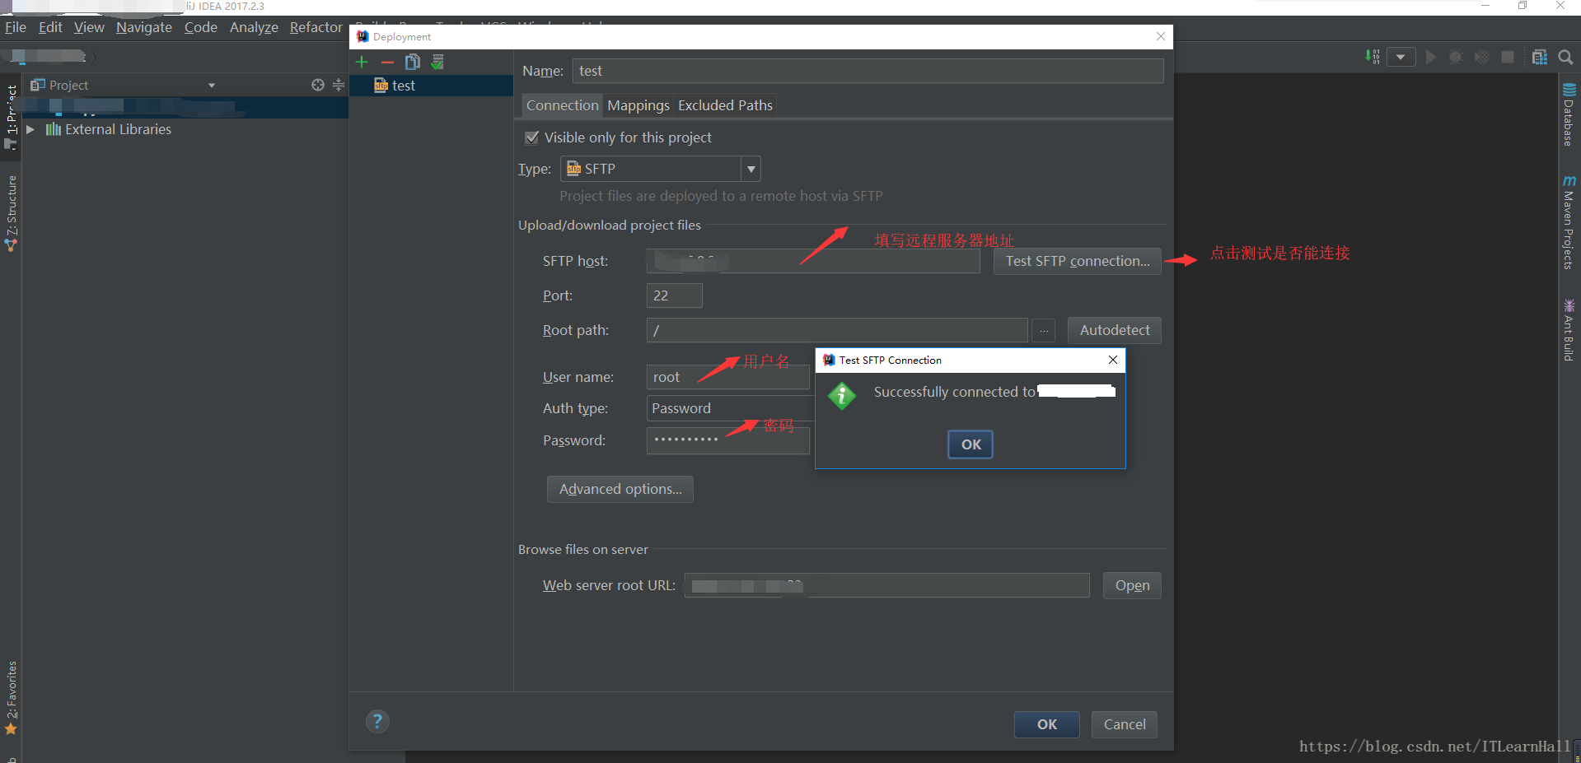
Task: Open the Favorites tool window tab
Action: point(11,697)
